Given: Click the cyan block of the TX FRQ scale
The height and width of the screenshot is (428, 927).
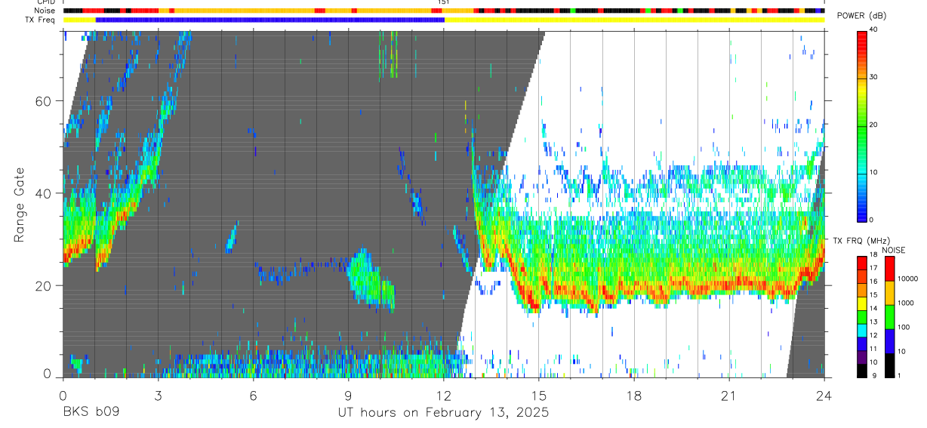Looking at the screenshot, I should (x=861, y=331).
